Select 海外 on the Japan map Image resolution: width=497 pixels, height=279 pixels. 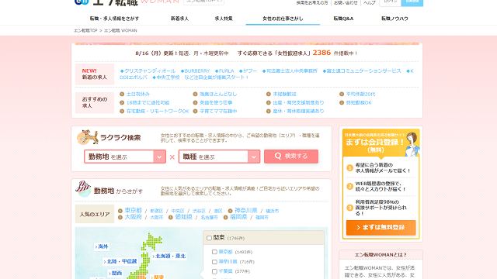tap(102, 246)
